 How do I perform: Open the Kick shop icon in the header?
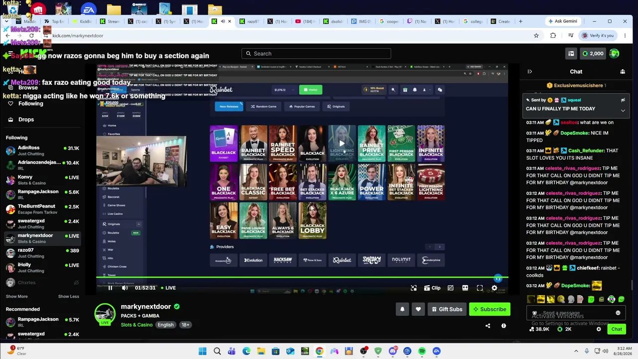(571, 53)
